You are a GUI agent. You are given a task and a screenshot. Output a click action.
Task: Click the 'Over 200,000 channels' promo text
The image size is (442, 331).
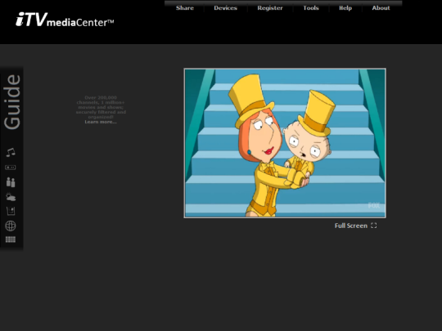coord(101,107)
